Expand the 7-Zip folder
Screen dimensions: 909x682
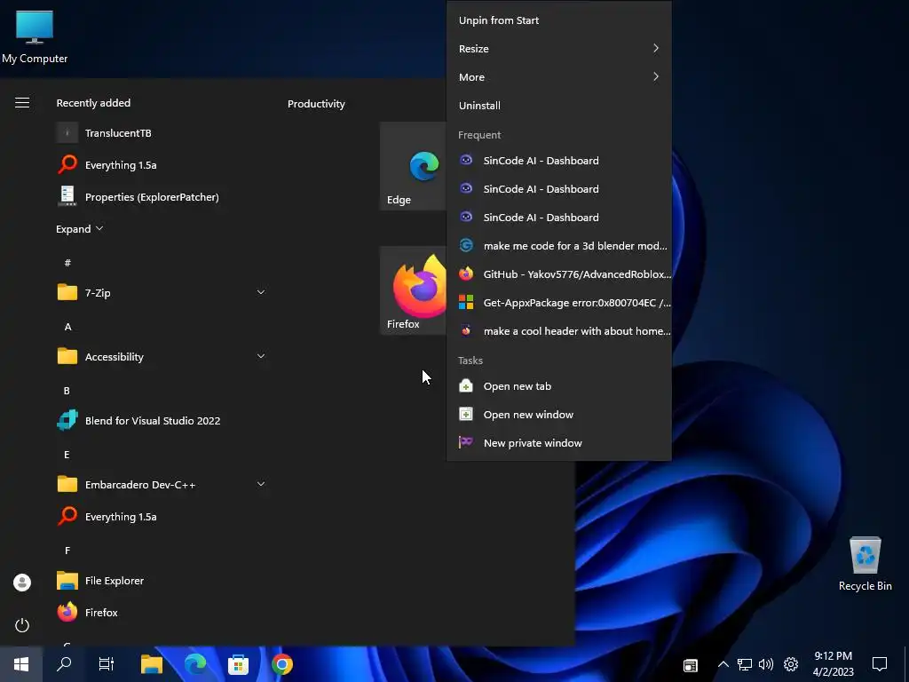click(261, 292)
